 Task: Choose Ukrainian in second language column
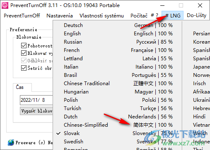(x=201, y=100)
